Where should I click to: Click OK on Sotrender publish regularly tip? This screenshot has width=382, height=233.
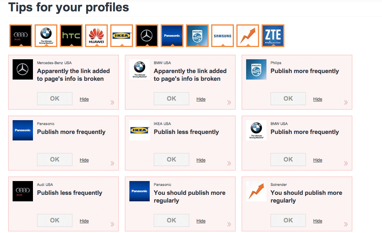coord(288,220)
